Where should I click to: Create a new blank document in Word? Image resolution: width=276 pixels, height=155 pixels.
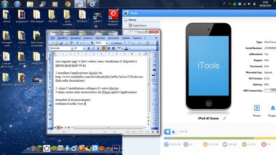click(x=51, y=43)
